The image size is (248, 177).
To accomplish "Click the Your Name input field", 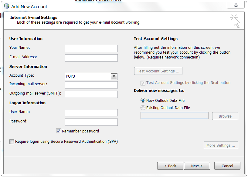I will pyautogui.click(x=91, y=48).
